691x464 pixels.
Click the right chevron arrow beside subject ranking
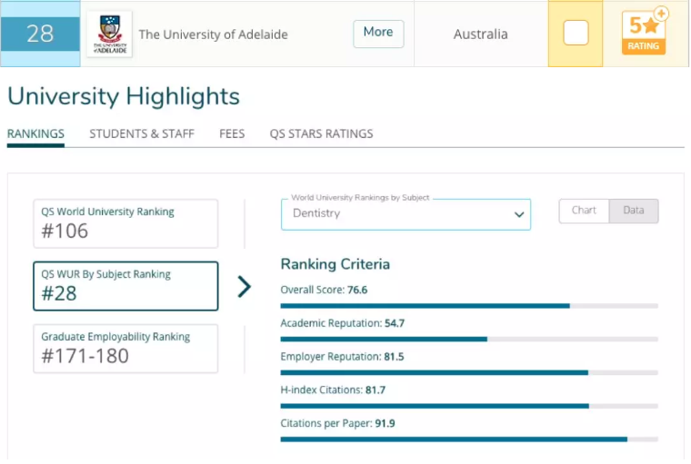point(244,287)
